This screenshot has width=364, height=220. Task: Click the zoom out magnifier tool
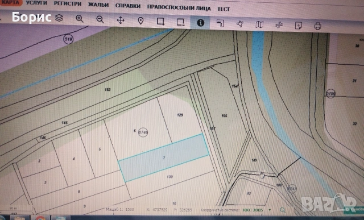coord(100,19)
